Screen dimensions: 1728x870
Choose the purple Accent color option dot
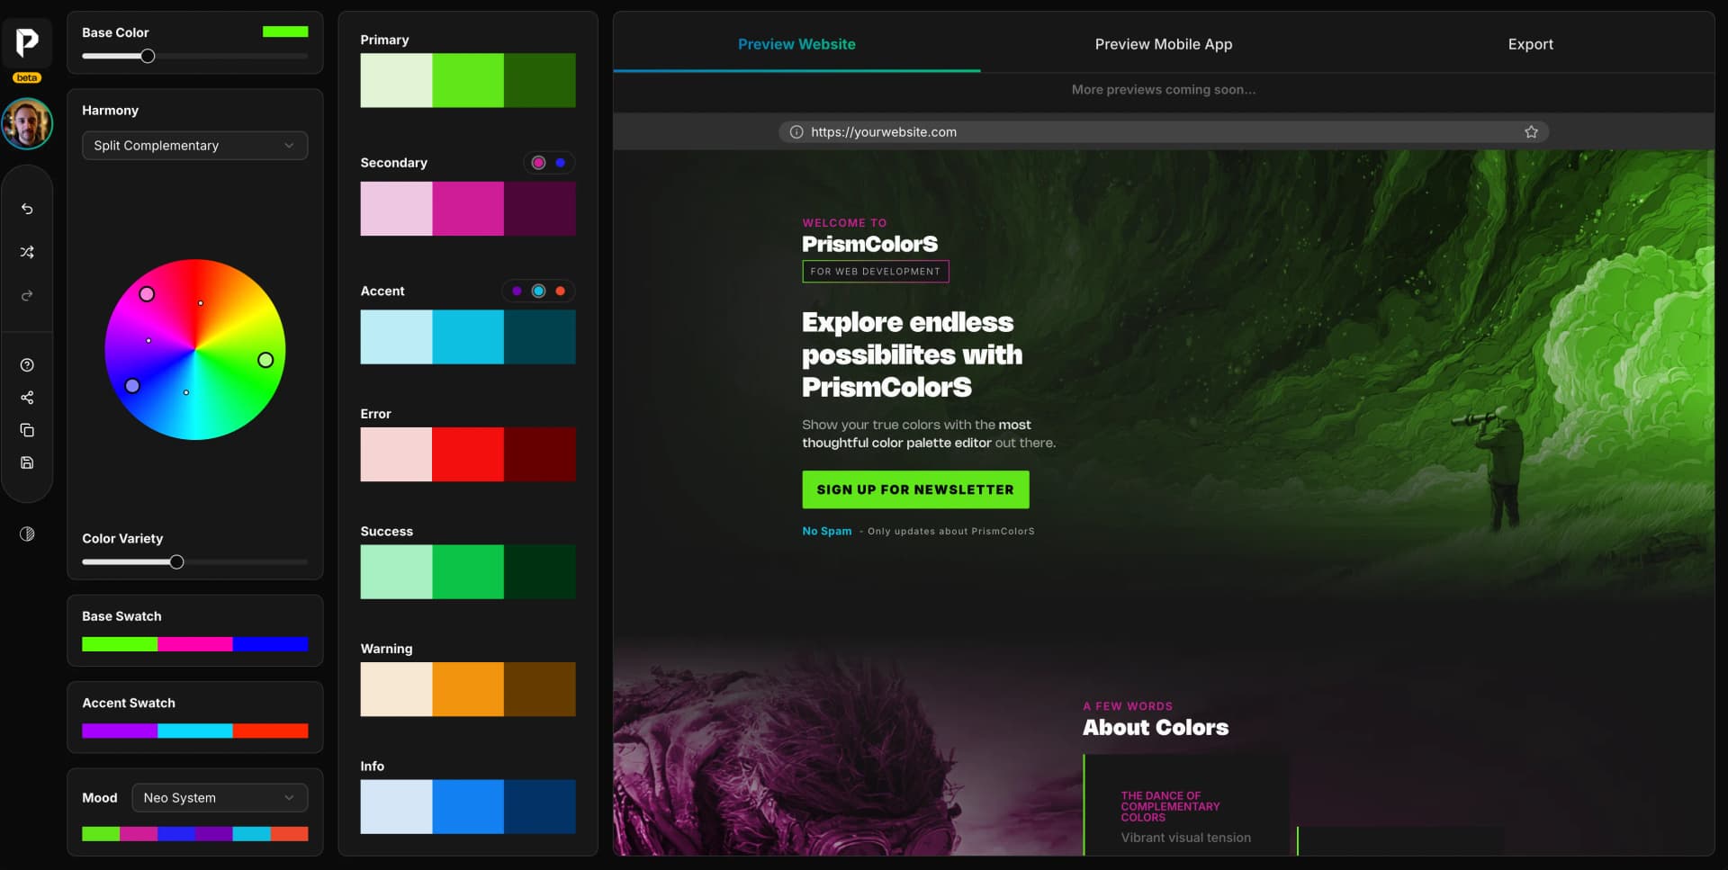pyautogui.click(x=517, y=291)
